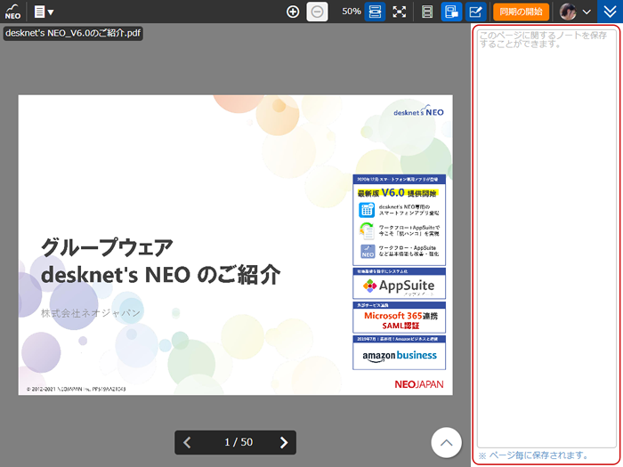Screen dimensions: 623x467
Task: Click the 1 / 50 page indicator
Action: 239,442
